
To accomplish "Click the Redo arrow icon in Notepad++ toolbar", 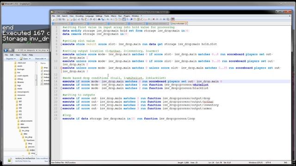I will (94, 19).
